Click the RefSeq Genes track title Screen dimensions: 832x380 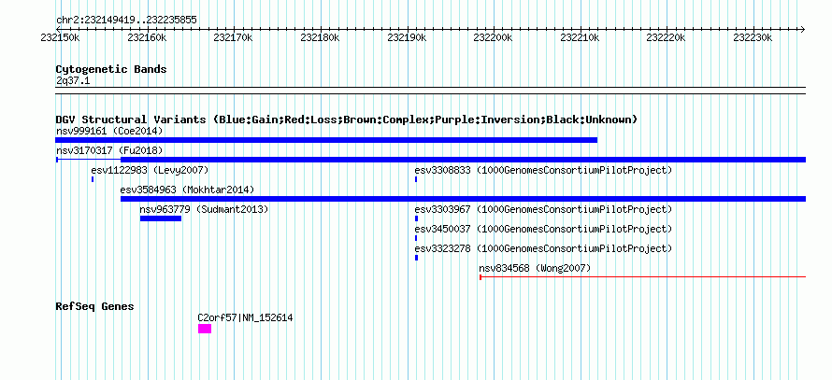95,306
